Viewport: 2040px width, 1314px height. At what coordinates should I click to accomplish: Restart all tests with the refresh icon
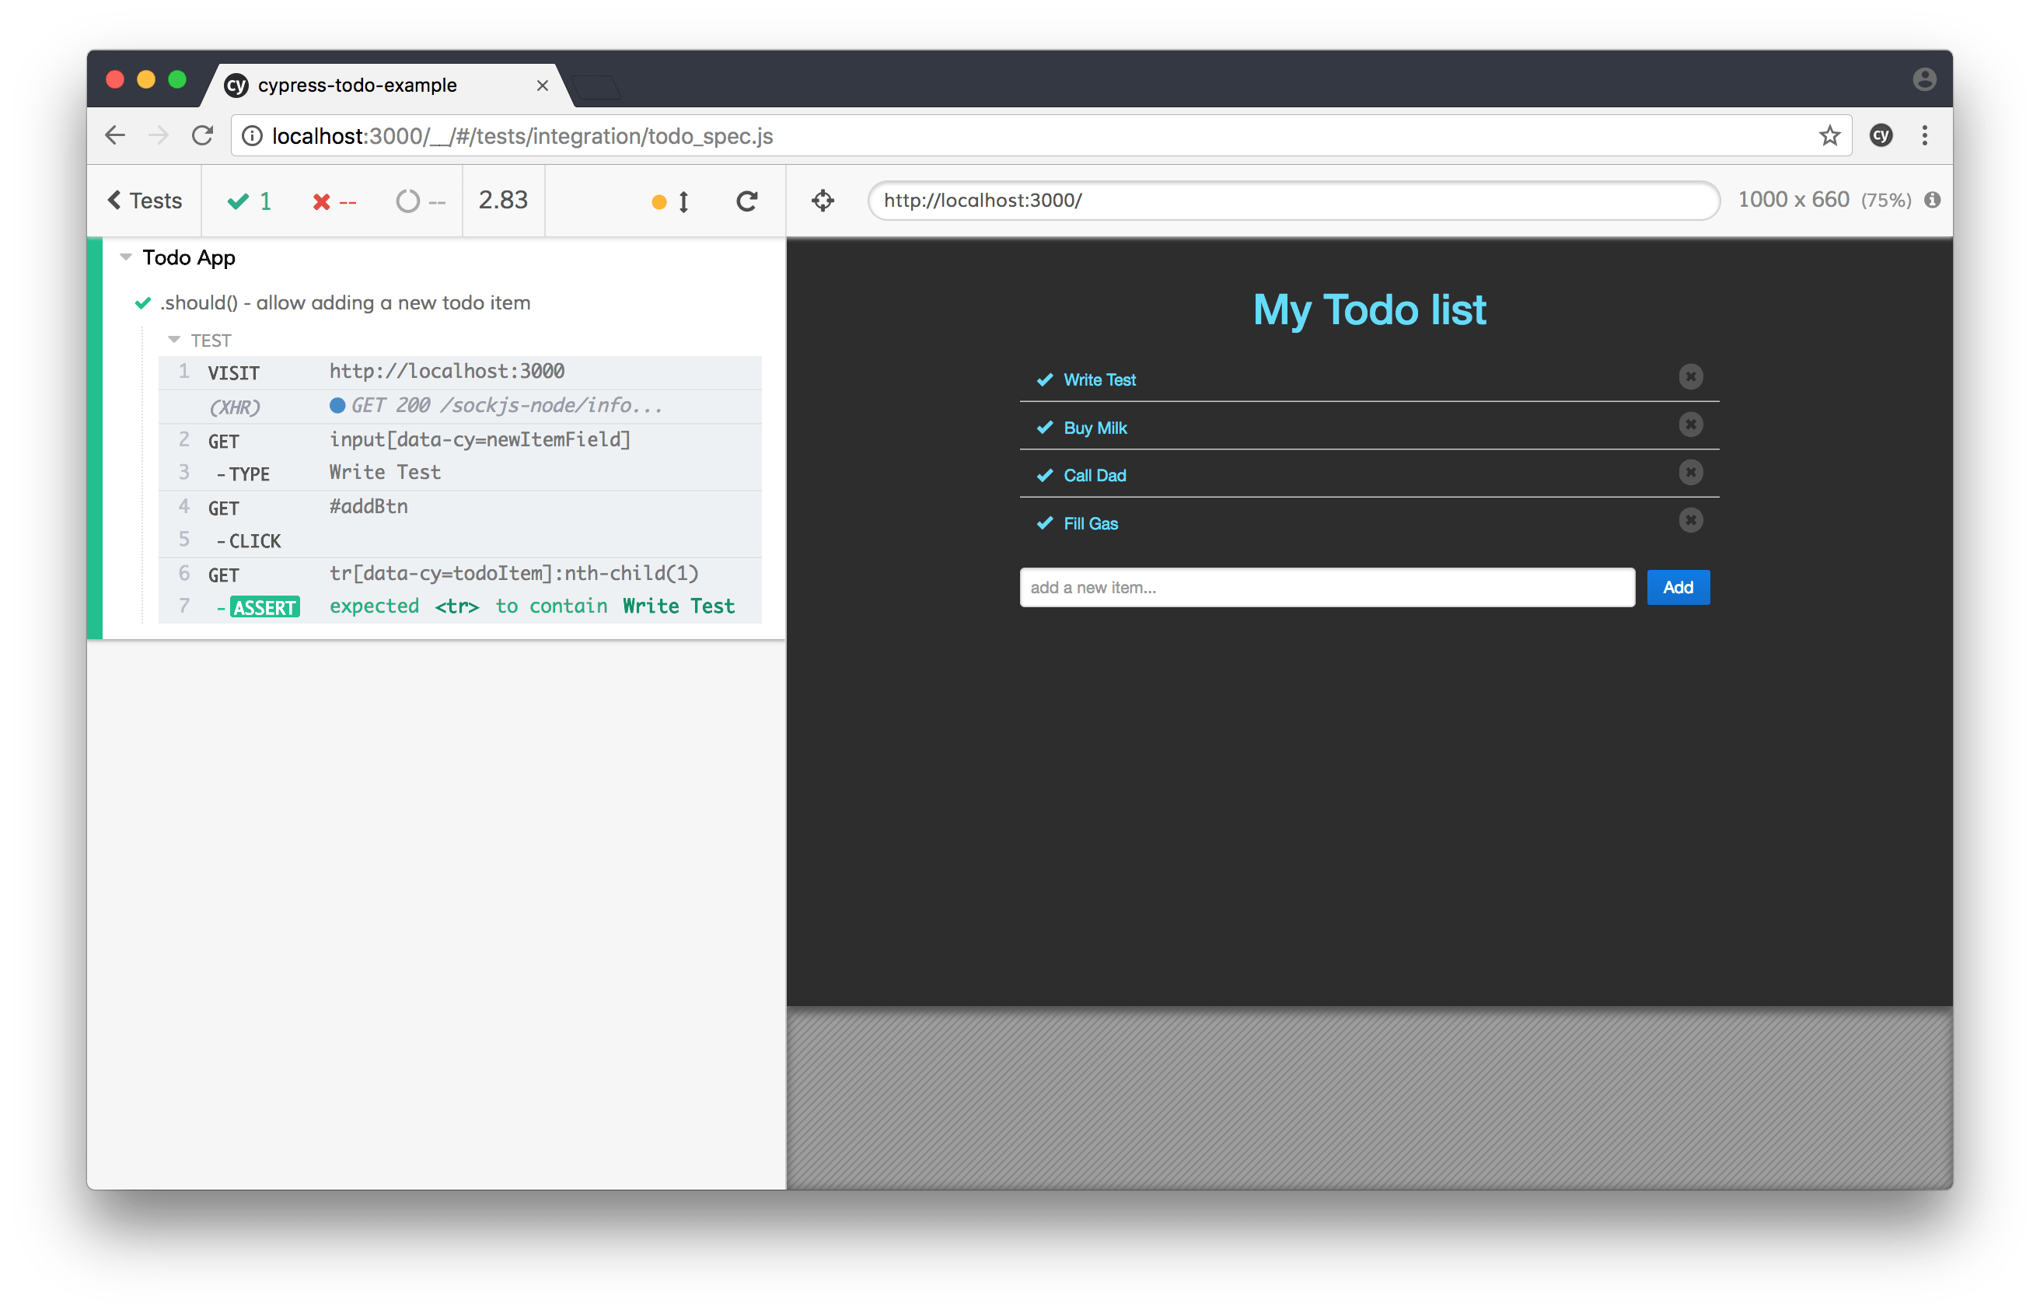point(746,201)
